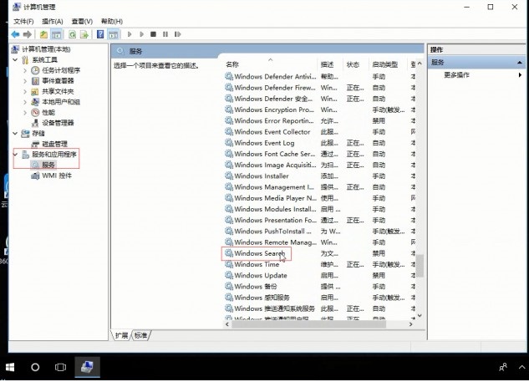Sort by the 状态 column header
This screenshot has width=529, height=382.
tap(355, 64)
